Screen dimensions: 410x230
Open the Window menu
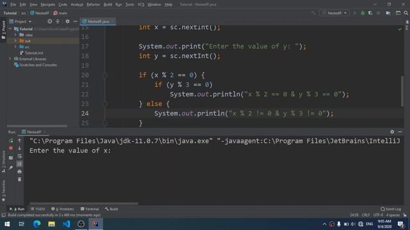click(154, 4)
